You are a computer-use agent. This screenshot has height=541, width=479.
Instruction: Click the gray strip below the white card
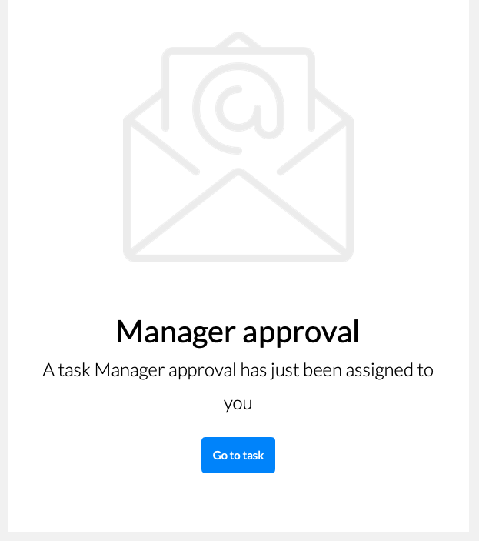(x=240, y=536)
